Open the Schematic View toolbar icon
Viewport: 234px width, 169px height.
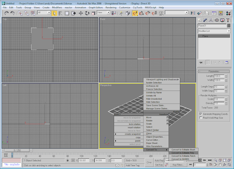point(220,13)
